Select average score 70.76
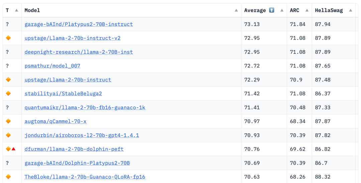Image resolution: width=361 pixels, height=183 pixels. 252,149
